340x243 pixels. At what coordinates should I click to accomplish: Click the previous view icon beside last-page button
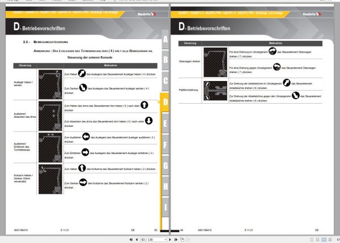click(182, 240)
